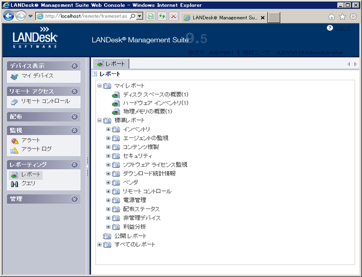Select the 配布ステータス folder
The width and height of the screenshot is (362, 277).
pyautogui.click(x=141, y=209)
